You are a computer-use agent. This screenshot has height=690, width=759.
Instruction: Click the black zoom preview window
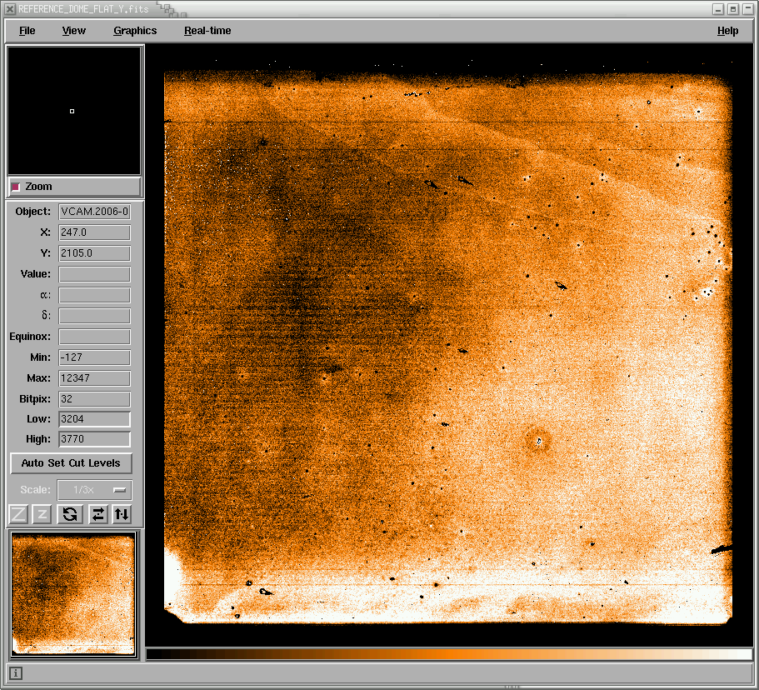click(x=74, y=111)
